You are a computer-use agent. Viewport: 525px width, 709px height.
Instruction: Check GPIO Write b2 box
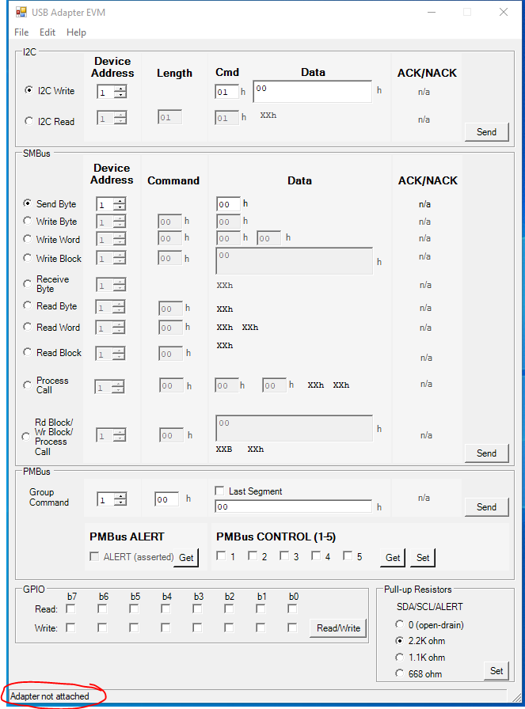(x=229, y=627)
